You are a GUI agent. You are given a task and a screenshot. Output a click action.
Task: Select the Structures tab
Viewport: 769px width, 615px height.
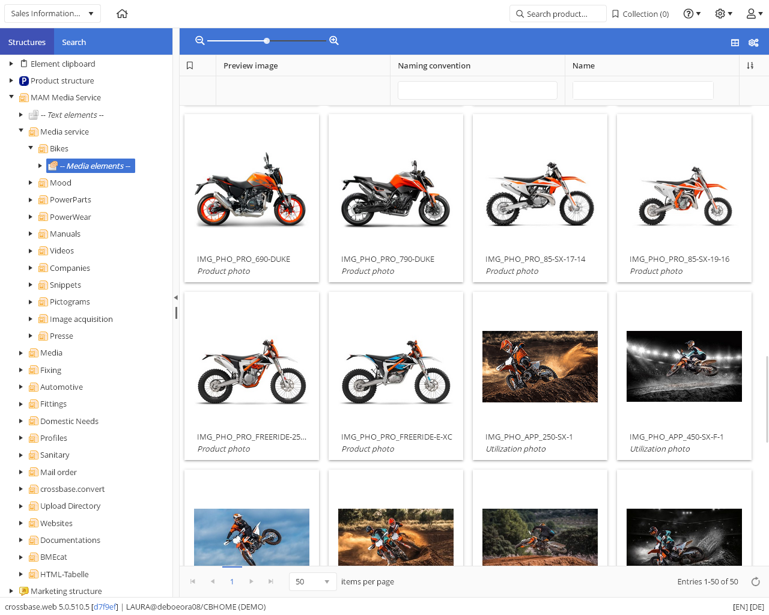click(27, 42)
